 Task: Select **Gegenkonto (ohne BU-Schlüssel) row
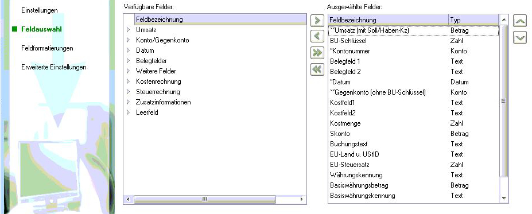[414, 92]
